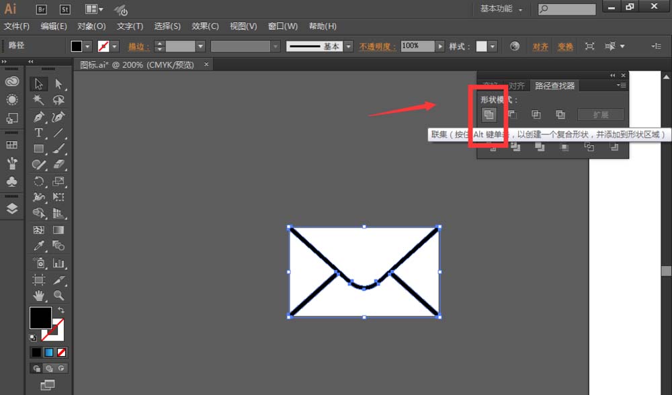672x395 pixels.
Task: Click the Exclude shape mode icon
Action: tap(560, 114)
